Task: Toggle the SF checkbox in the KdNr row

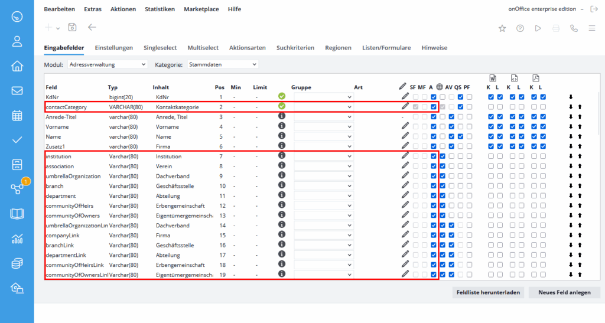Action: click(x=416, y=97)
